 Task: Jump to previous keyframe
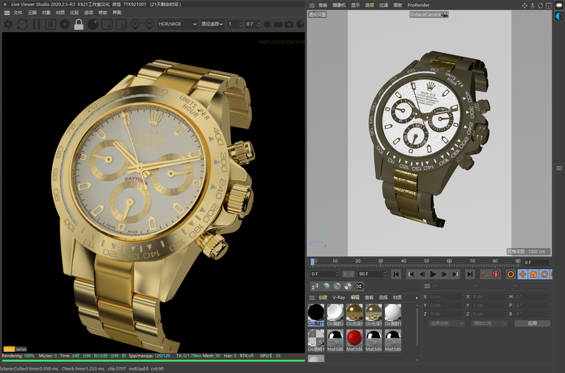point(411,274)
